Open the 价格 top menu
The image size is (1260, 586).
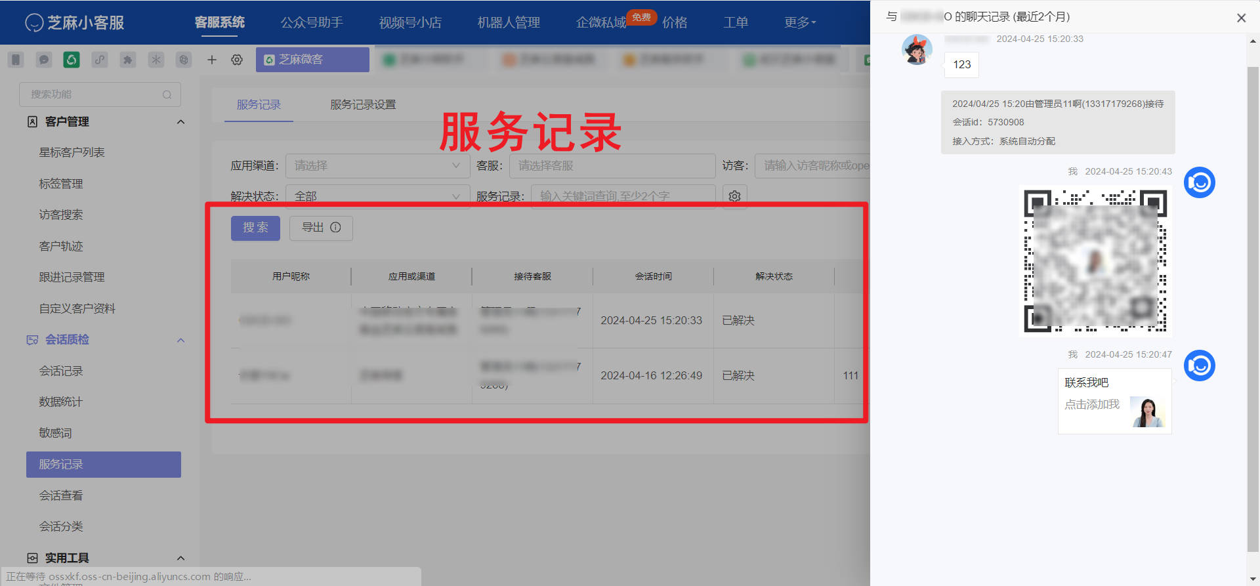675,22
